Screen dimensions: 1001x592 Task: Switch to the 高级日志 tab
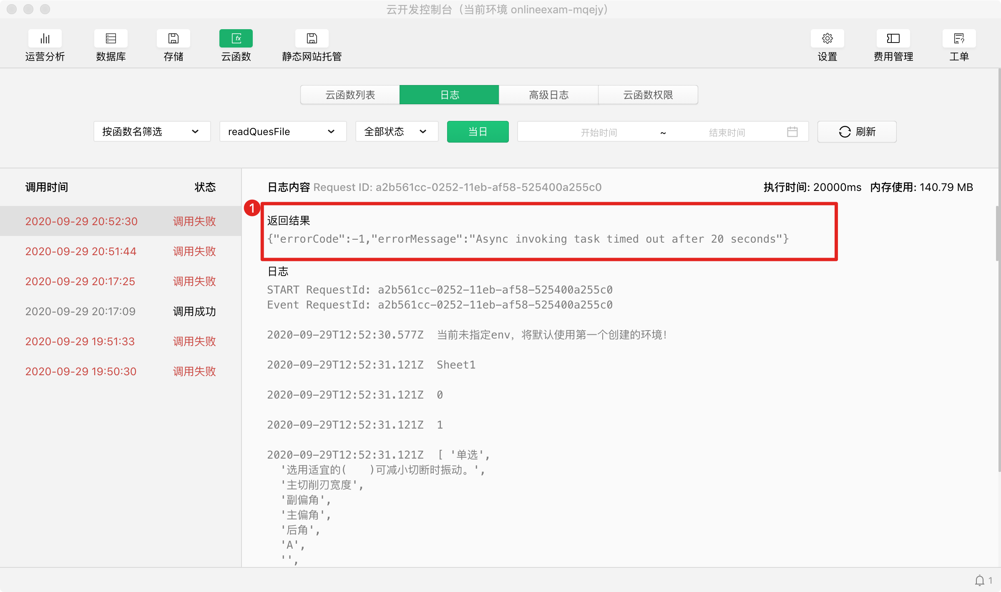click(548, 95)
